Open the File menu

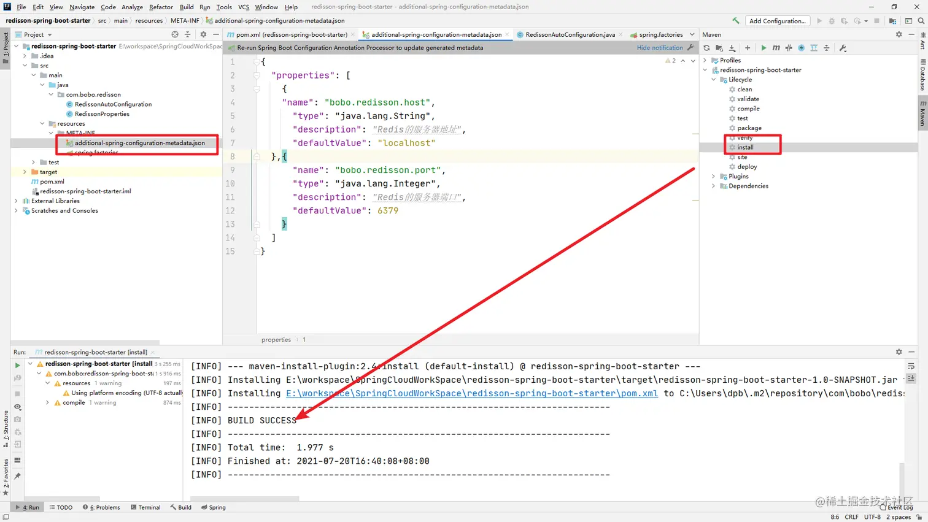[21, 7]
